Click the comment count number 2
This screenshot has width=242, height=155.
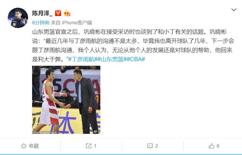click(x=157, y=146)
